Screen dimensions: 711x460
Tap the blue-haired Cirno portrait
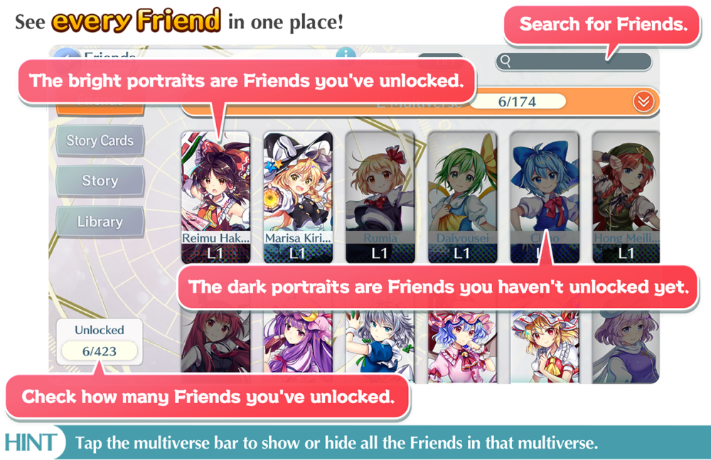tap(545, 198)
